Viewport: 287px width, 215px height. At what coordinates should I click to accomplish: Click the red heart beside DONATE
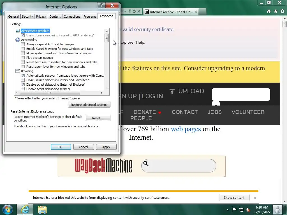[159, 113]
